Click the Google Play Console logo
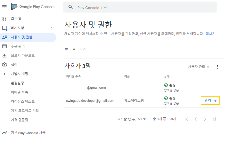225x145 pixels. pos(33,7)
